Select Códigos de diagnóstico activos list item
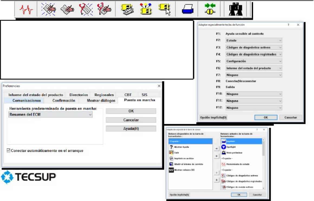The height and width of the screenshot is (201, 314). (x=241, y=176)
